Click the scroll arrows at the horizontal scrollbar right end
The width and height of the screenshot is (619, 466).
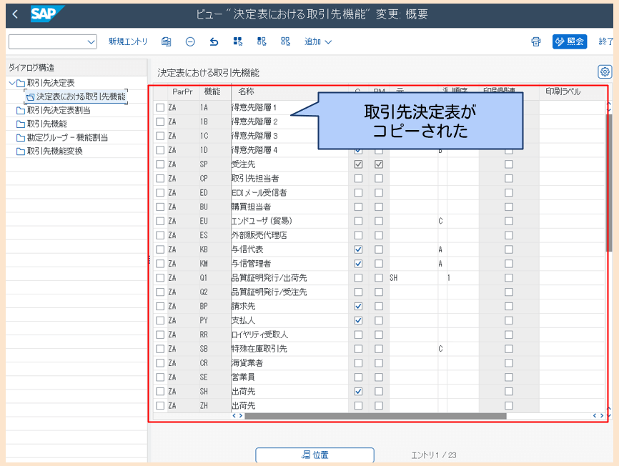tap(598, 415)
